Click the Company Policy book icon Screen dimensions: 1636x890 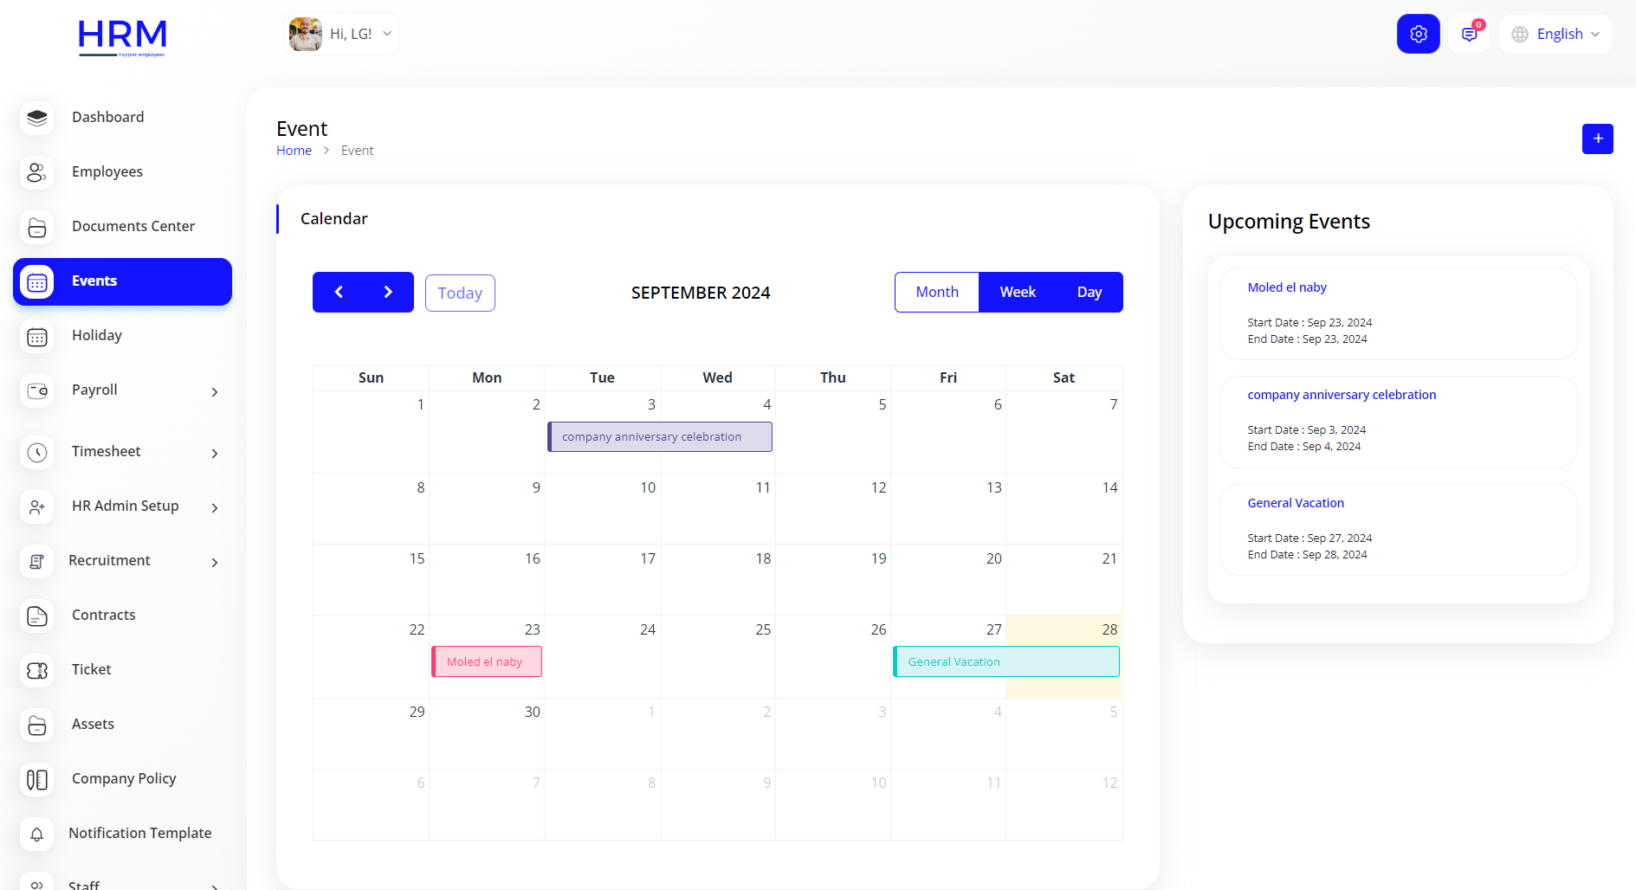click(x=37, y=779)
